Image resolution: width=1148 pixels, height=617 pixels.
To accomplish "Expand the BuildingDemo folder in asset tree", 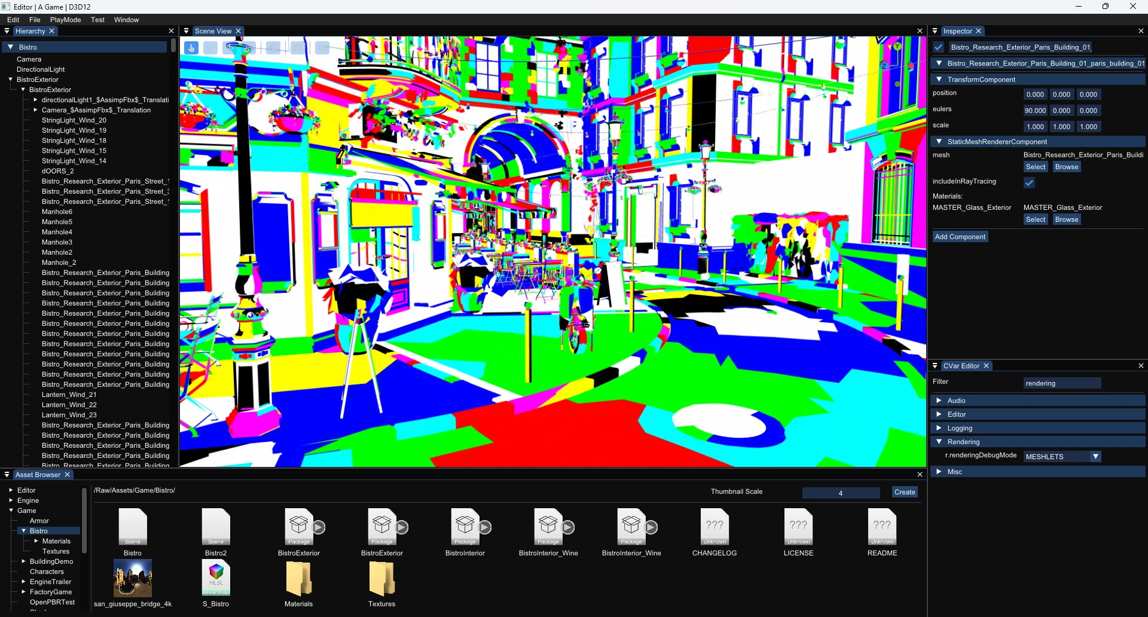I will pos(23,561).
